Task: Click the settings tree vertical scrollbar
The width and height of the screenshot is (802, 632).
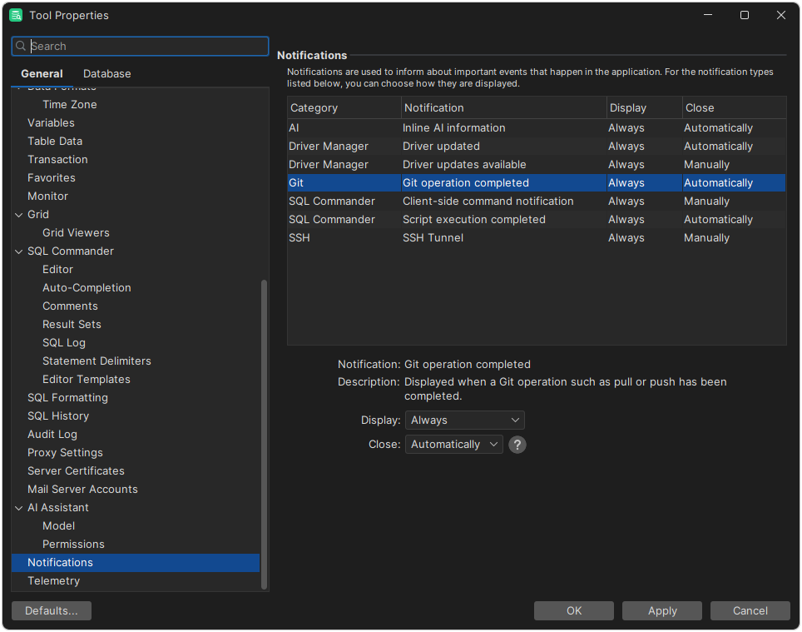Action: [x=264, y=434]
